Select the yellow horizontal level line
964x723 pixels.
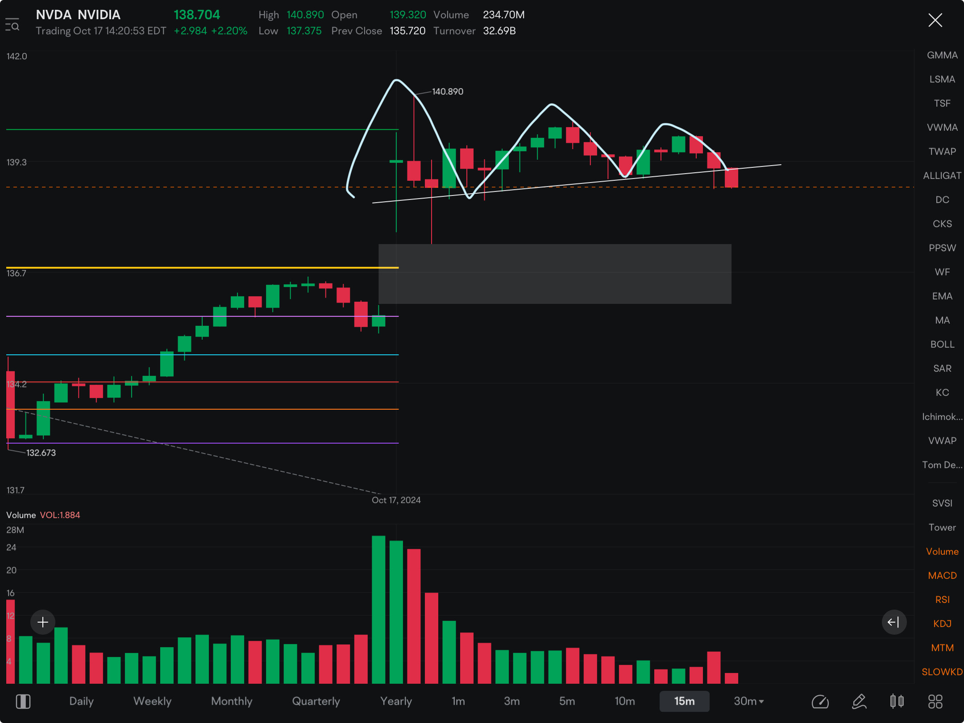click(x=202, y=267)
